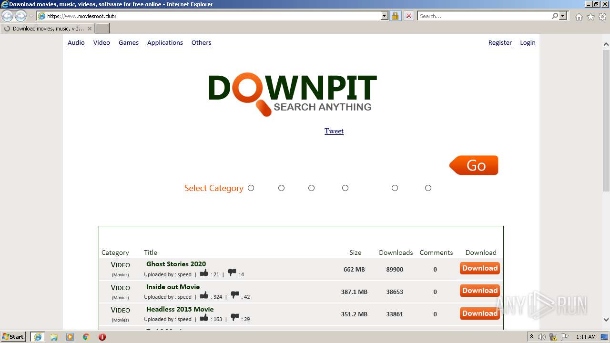
Task: Select the fourth category radio button
Action: pos(345,188)
